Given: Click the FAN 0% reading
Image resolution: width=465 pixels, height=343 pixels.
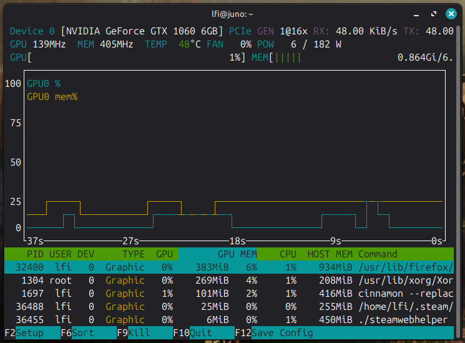Looking at the screenshot, I should point(229,44).
